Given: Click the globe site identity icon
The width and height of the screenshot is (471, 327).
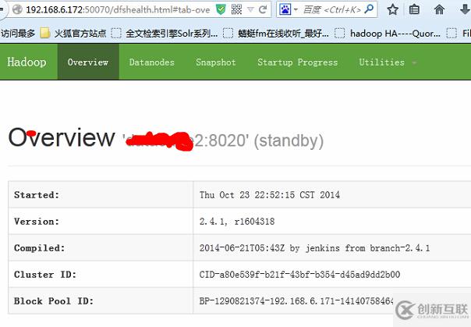Looking at the screenshot, I should point(17,9).
